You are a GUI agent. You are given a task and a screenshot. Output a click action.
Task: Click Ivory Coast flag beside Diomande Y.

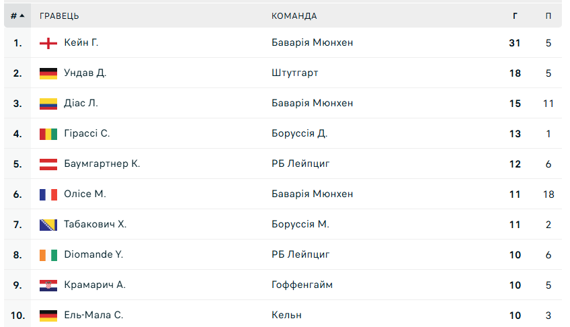tap(48, 255)
